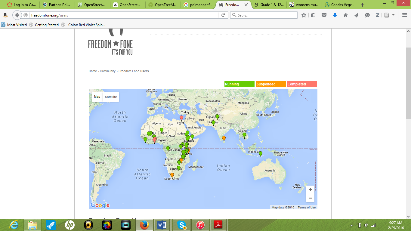Open File Explorer from the taskbar
The image size is (411, 231).
32,225
